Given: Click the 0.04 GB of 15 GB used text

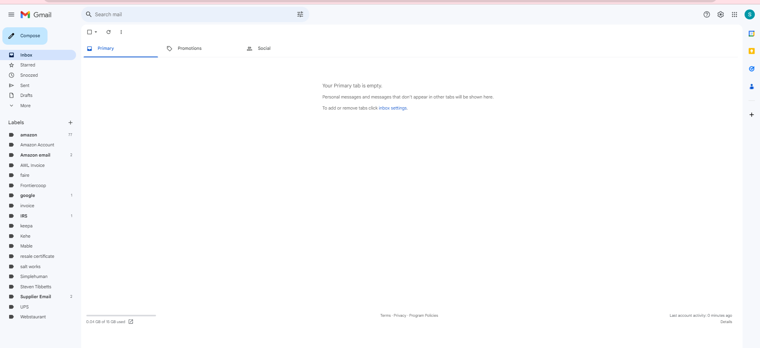Looking at the screenshot, I should tap(106, 322).
